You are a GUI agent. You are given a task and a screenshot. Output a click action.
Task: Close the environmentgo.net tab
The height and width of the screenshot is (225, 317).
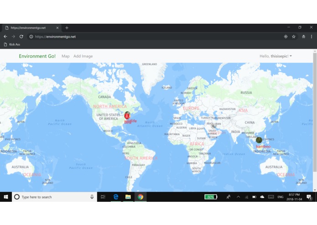pos(57,28)
